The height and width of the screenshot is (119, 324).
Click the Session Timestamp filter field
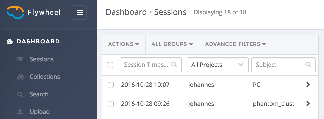coord(146,65)
